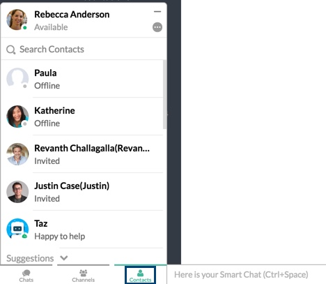Click Rebecca Anderson's profile picture
326x284 pixels.
point(17,20)
